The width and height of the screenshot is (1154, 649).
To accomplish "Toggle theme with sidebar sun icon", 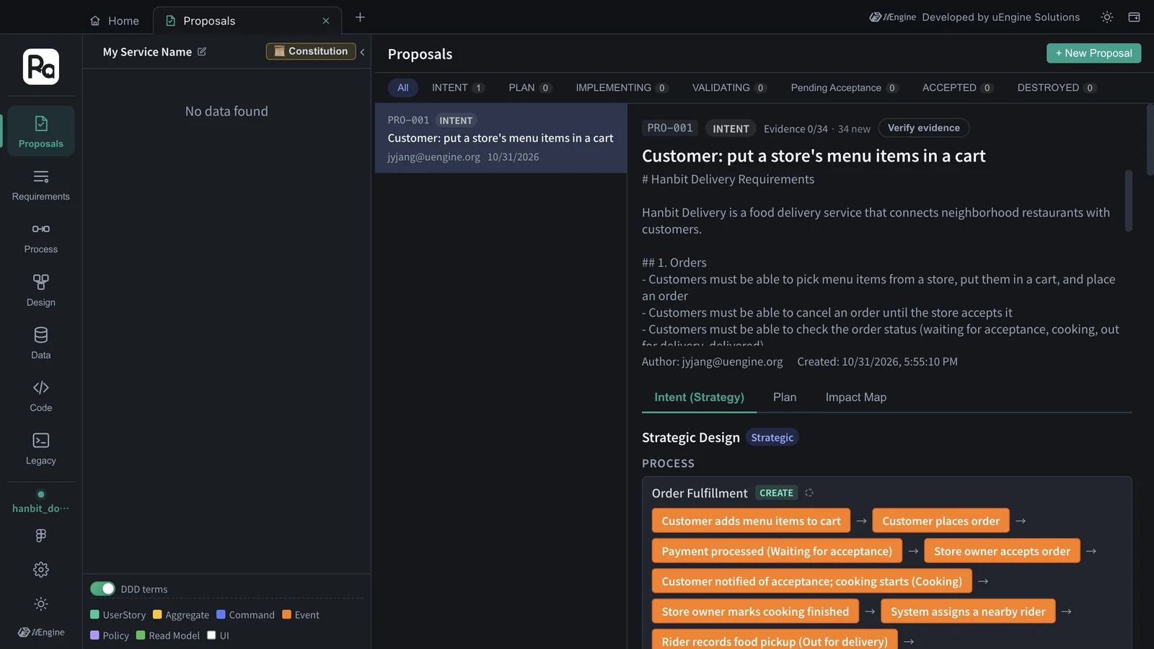I will point(41,604).
